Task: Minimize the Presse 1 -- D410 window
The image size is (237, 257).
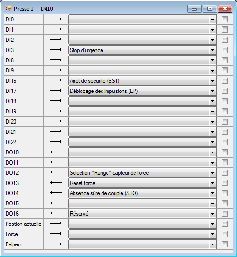Action: pyautogui.click(x=194, y=9)
